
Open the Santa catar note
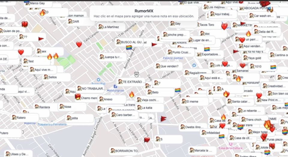240,101
